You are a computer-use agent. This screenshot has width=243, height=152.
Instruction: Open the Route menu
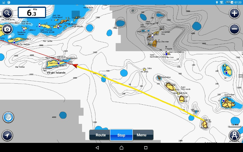pyautogui.click(x=100, y=135)
